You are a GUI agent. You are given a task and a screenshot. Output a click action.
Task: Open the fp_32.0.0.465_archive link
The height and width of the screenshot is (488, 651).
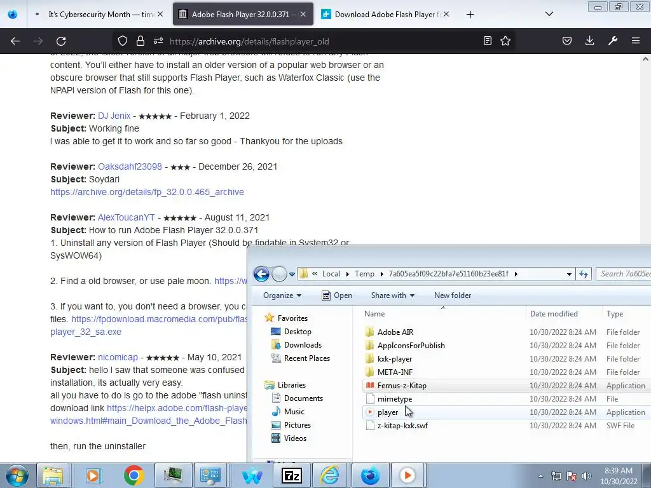click(147, 192)
